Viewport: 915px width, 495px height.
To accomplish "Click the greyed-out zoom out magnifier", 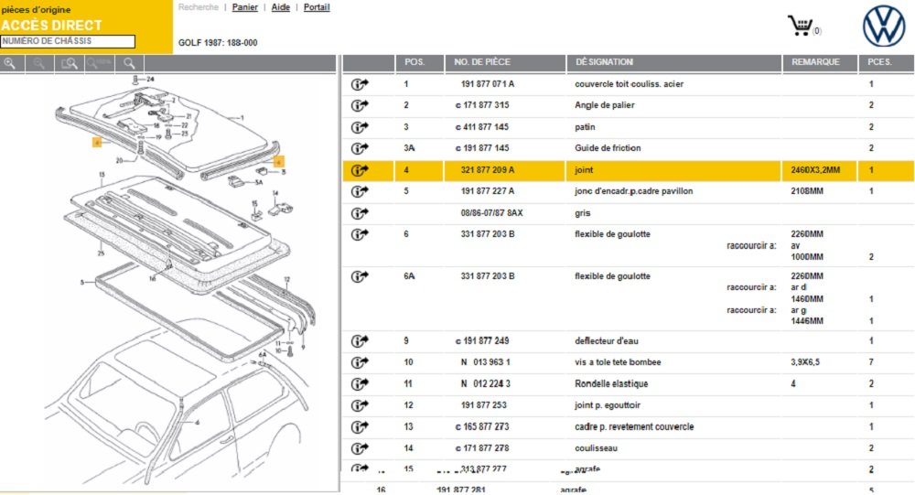I will tap(39, 64).
